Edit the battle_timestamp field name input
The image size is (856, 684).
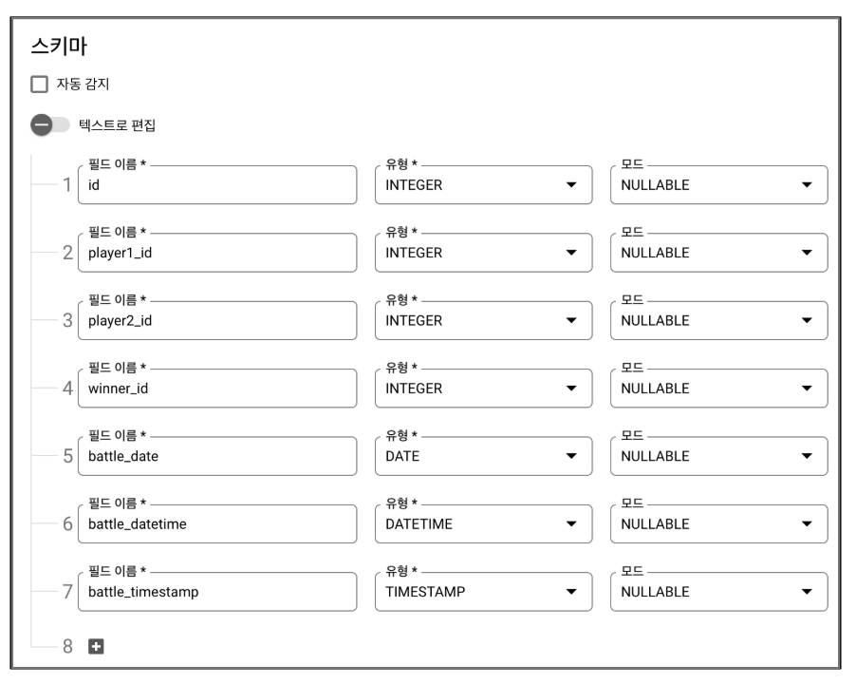(216, 591)
